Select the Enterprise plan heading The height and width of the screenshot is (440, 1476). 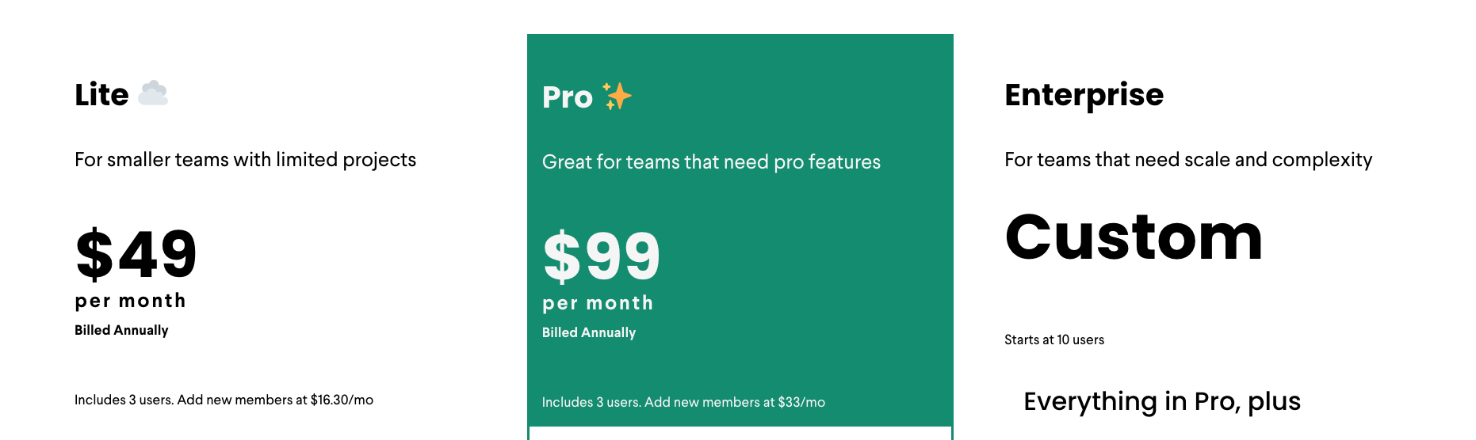click(1084, 95)
